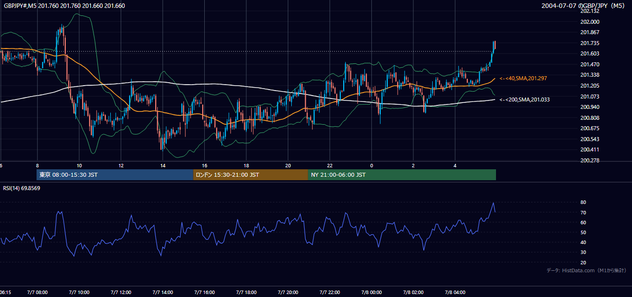Click hour label 18 under the price chart
The width and height of the screenshot is (632, 297).
246,165
